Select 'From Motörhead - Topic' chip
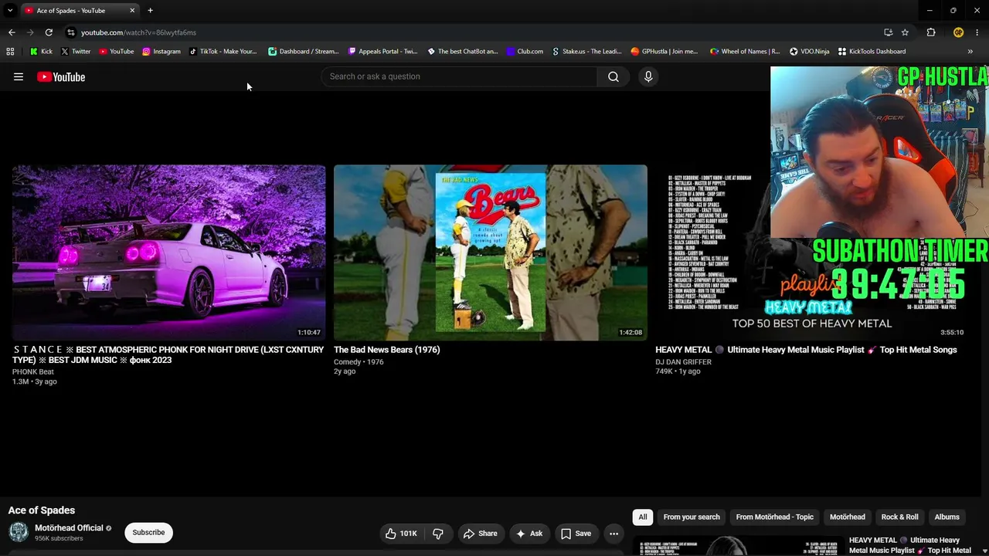 click(775, 517)
